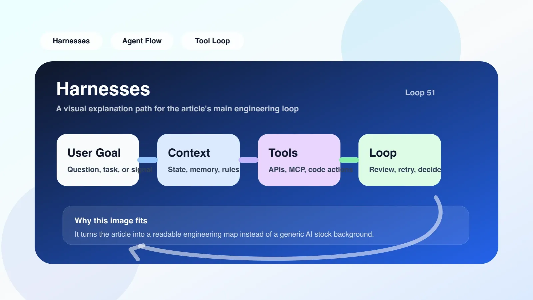Switch to the Agent Flow tab
The image size is (533, 300).
(x=142, y=41)
